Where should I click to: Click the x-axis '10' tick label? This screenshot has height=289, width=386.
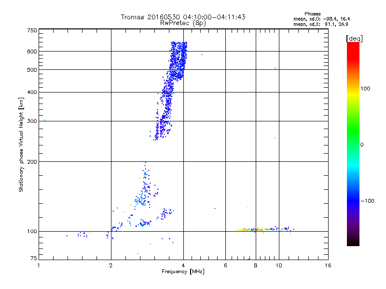[x=279, y=265]
